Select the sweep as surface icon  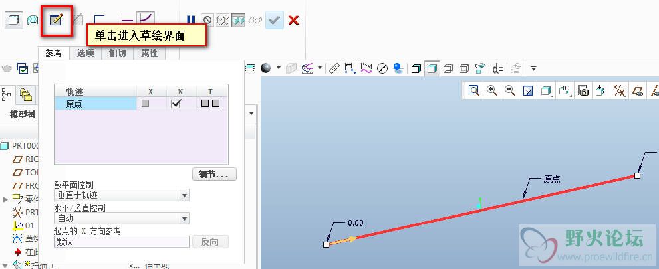click(33, 20)
